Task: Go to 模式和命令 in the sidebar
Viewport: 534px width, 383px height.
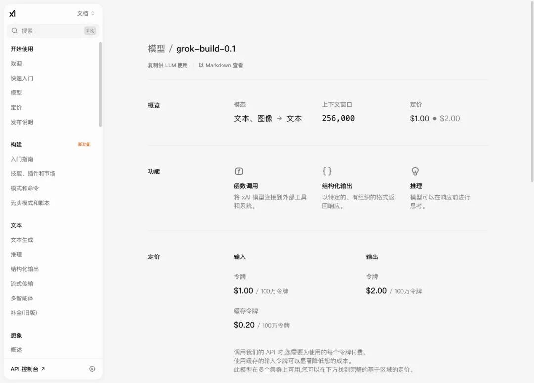Action: pos(25,188)
